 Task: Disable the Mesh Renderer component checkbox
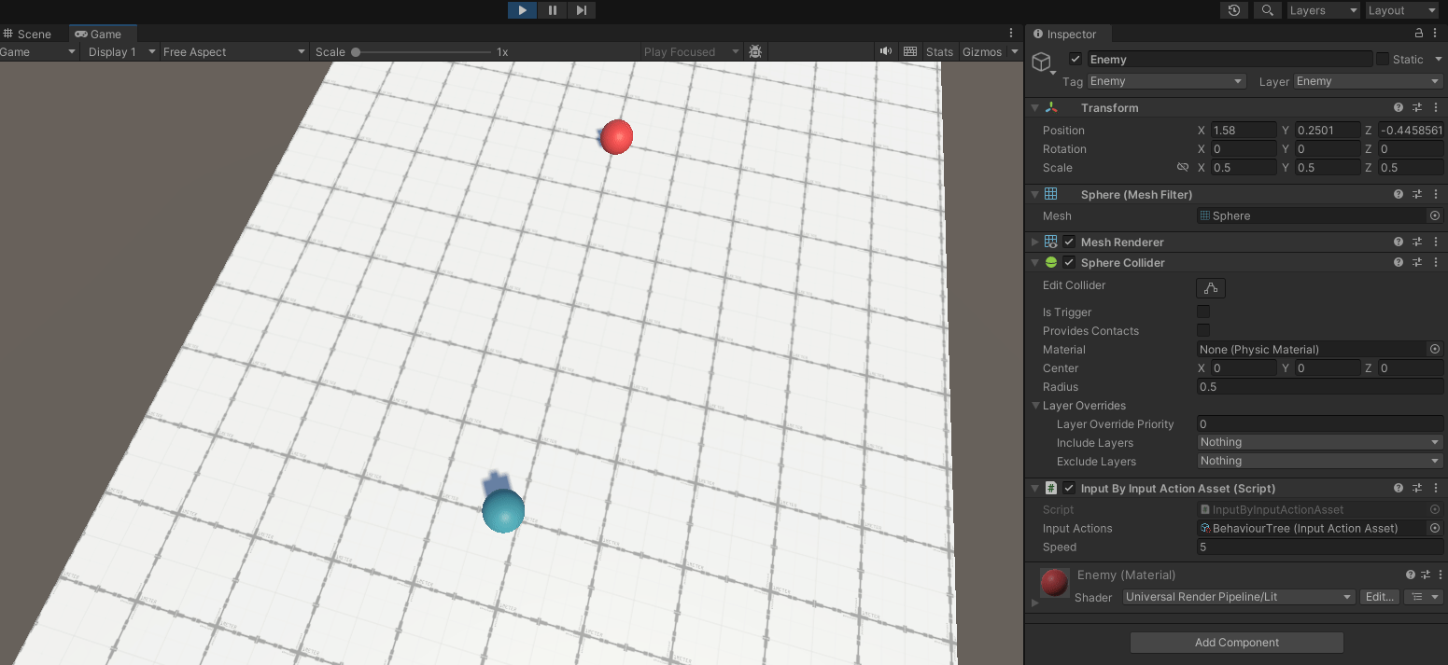point(1069,242)
